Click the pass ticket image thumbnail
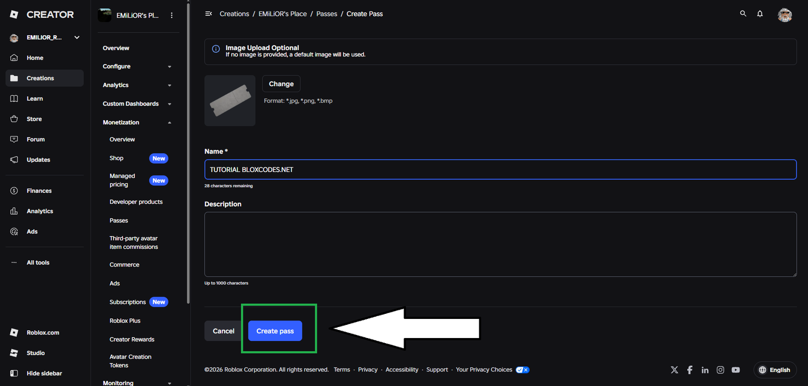 click(x=230, y=100)
